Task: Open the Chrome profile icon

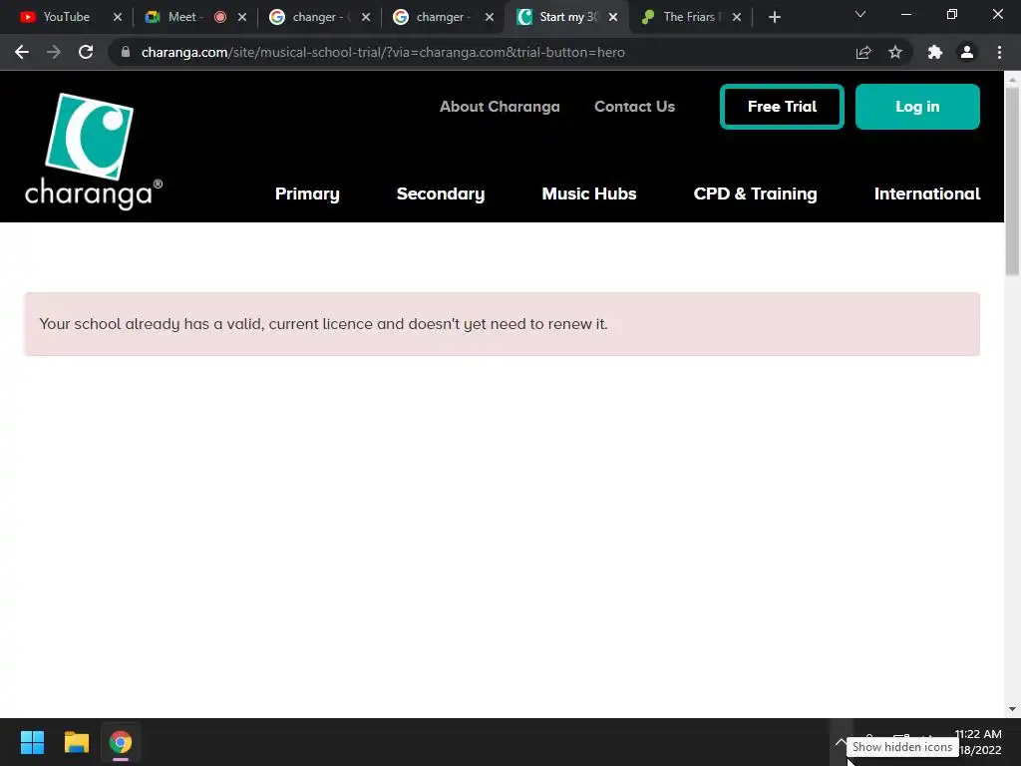Action: click(x=967, y=52)
